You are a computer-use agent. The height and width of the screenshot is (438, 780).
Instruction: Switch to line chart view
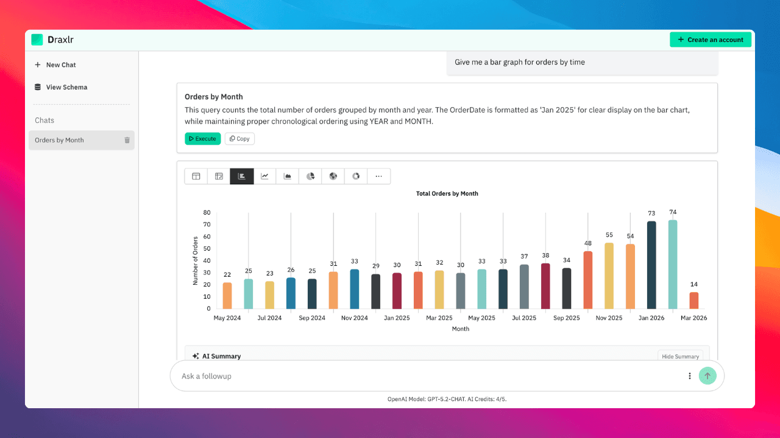(264, 176)
